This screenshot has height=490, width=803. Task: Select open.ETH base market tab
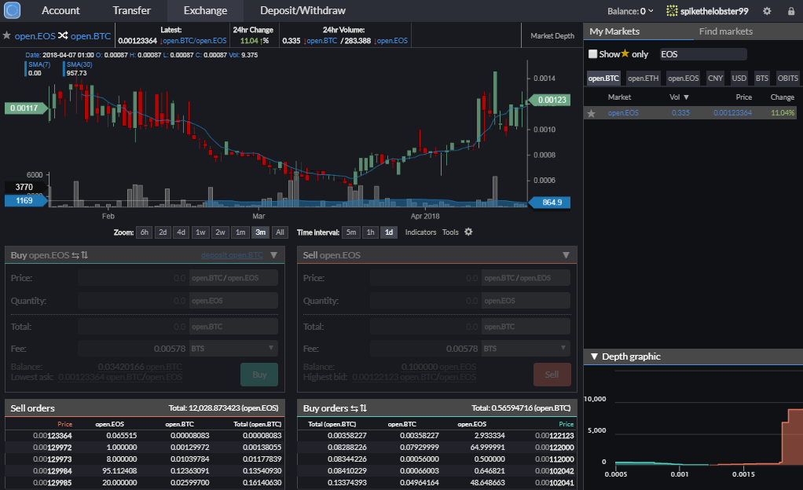[x=643, y=79]
